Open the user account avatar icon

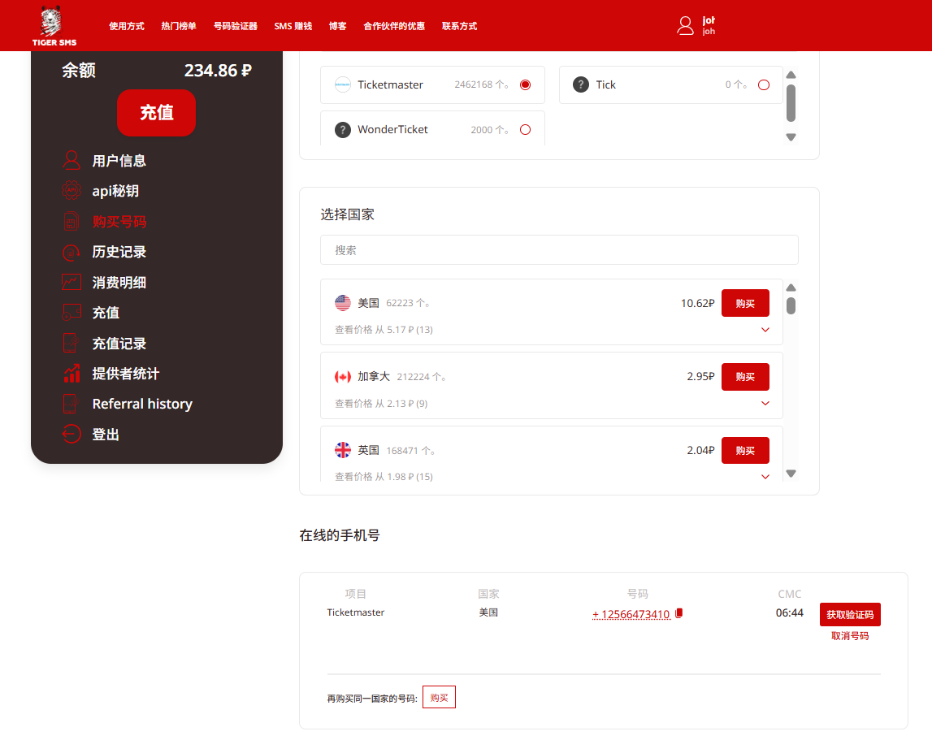(x=685, y=25)
